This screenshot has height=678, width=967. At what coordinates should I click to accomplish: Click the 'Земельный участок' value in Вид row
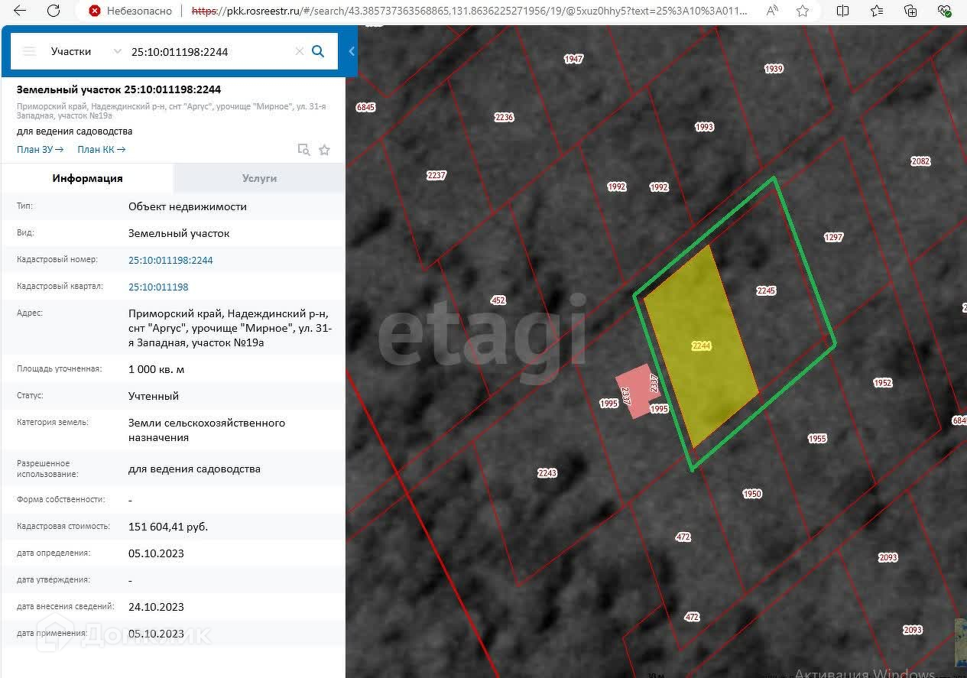tap(179, 233)
